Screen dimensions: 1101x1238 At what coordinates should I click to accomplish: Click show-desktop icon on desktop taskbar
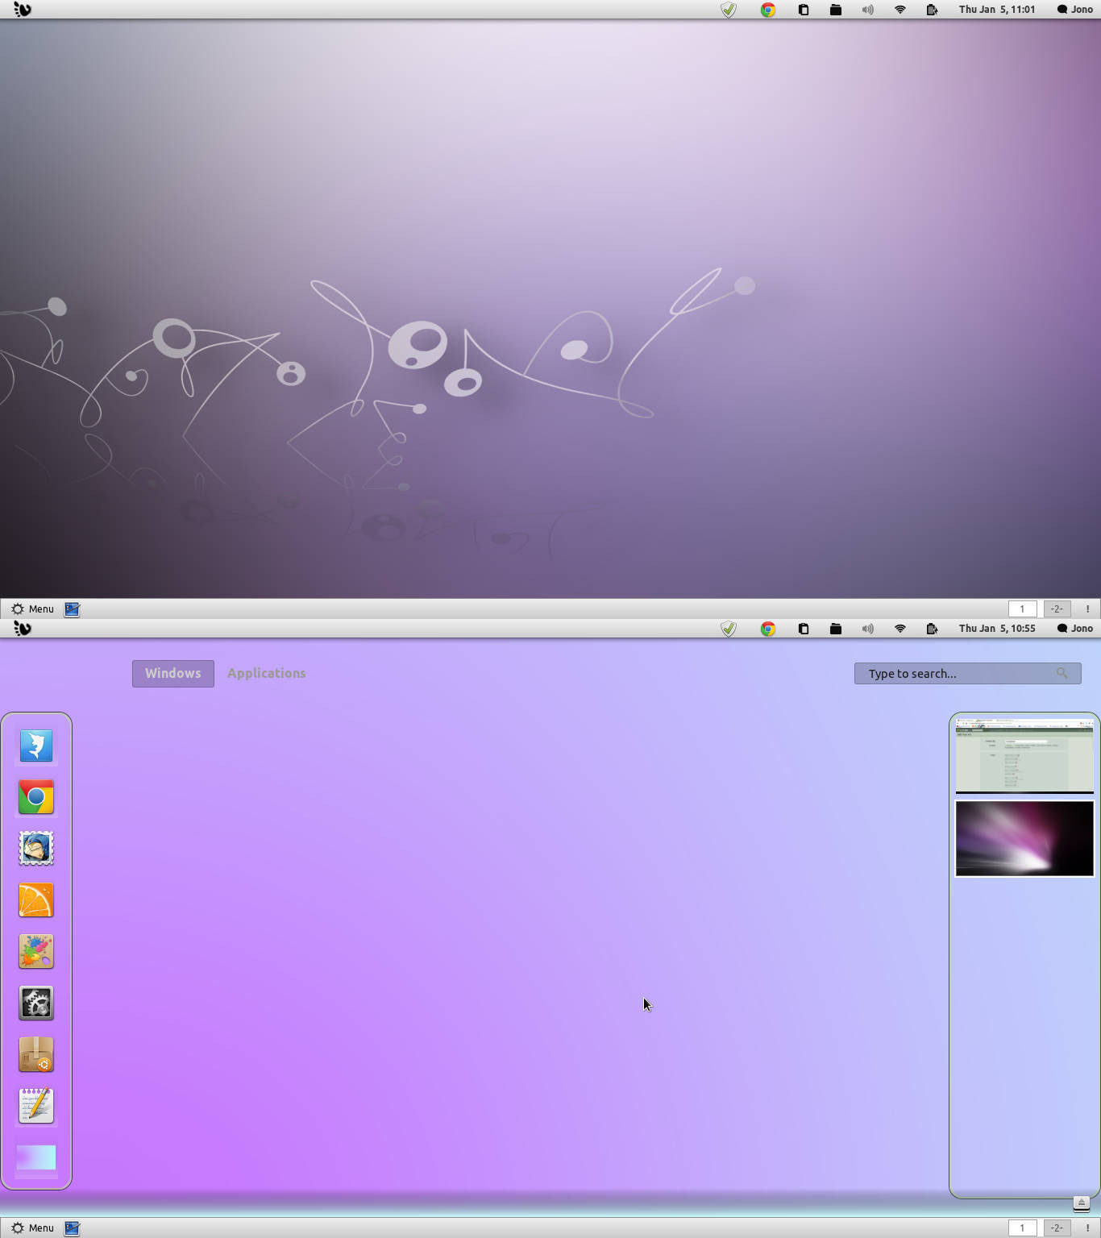click(x=72, y=609)
